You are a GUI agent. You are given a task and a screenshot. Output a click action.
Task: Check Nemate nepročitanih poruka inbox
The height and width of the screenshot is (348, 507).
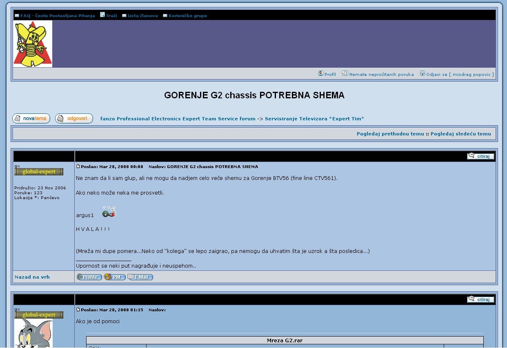[381, 74]
